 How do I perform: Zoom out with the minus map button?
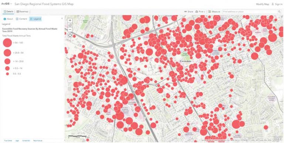point(70,30)
